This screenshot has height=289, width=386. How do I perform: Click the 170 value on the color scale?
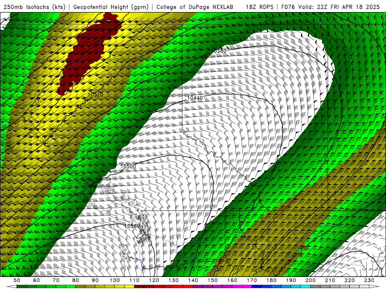(x=252, y=280)
